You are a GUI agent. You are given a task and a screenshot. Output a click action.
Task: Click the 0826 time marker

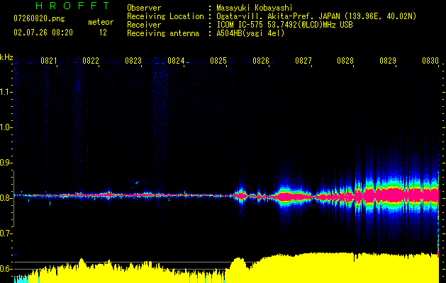click(261, 61)
